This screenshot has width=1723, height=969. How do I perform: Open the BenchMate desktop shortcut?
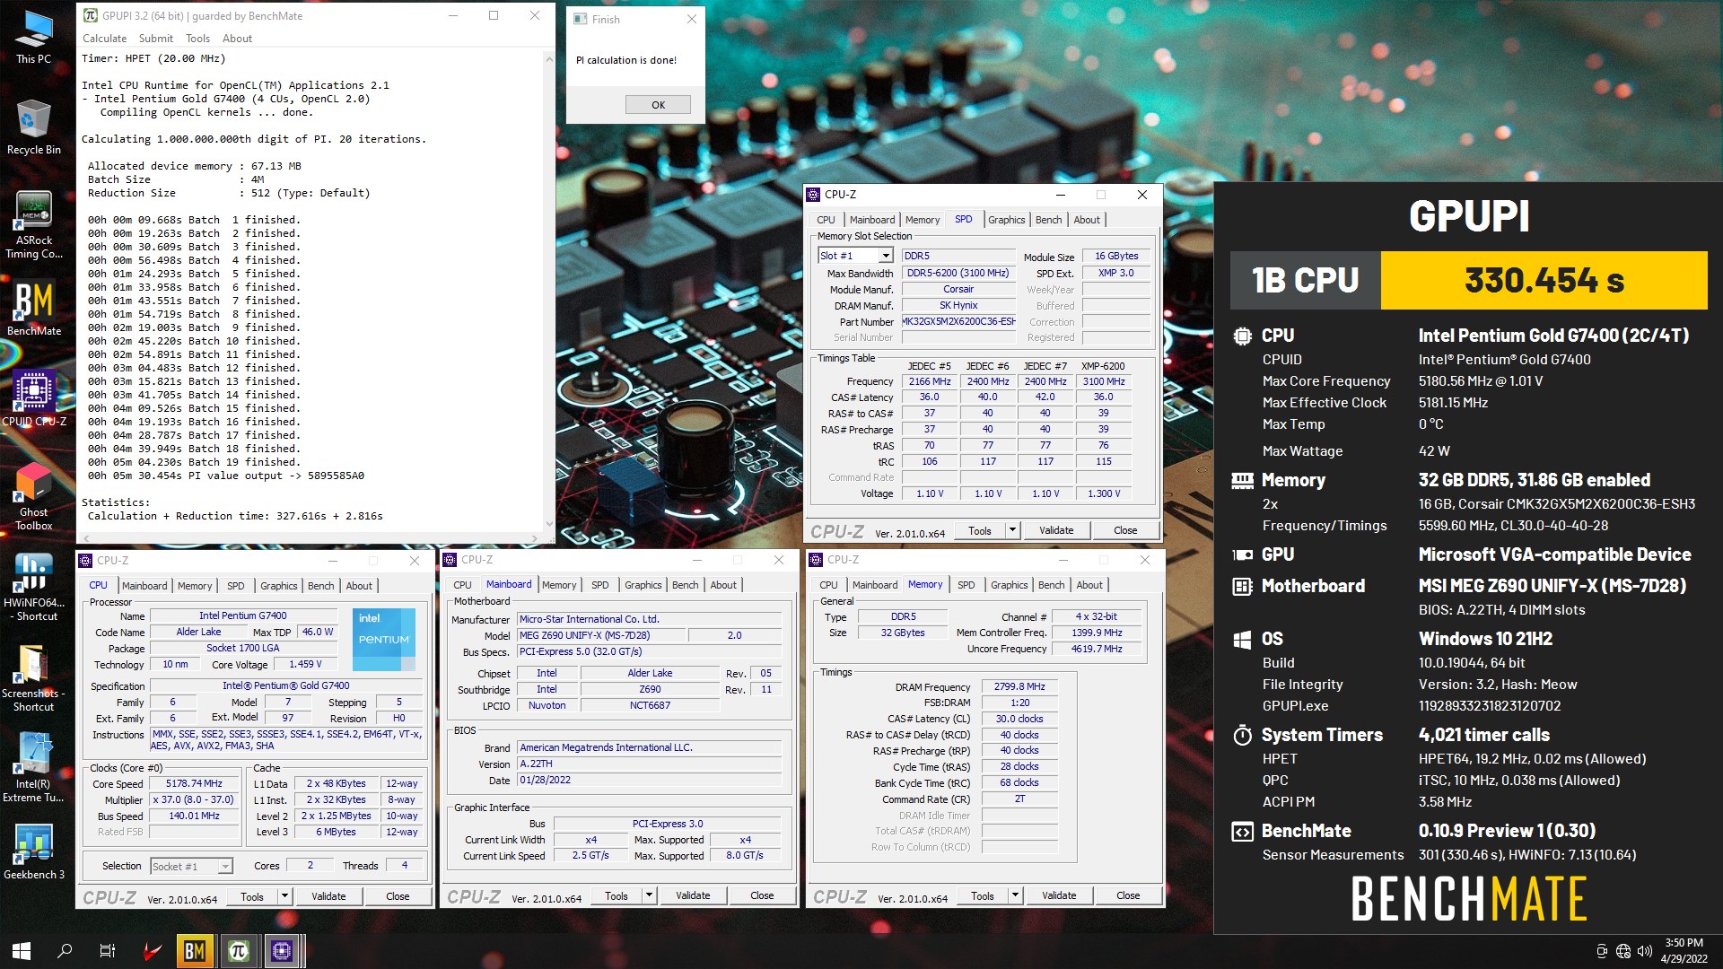[33, 310]
